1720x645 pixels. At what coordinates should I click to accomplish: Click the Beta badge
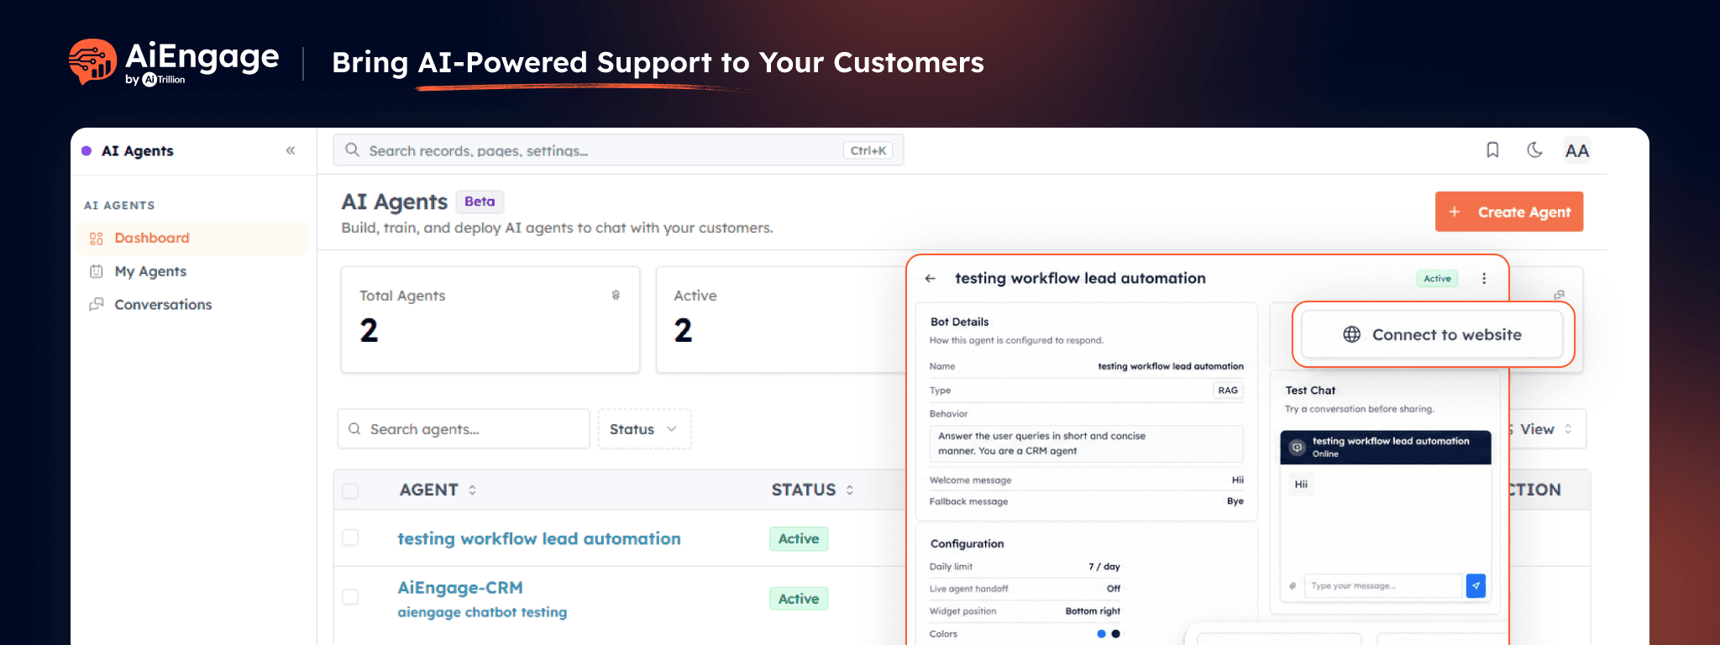(480, 202)
